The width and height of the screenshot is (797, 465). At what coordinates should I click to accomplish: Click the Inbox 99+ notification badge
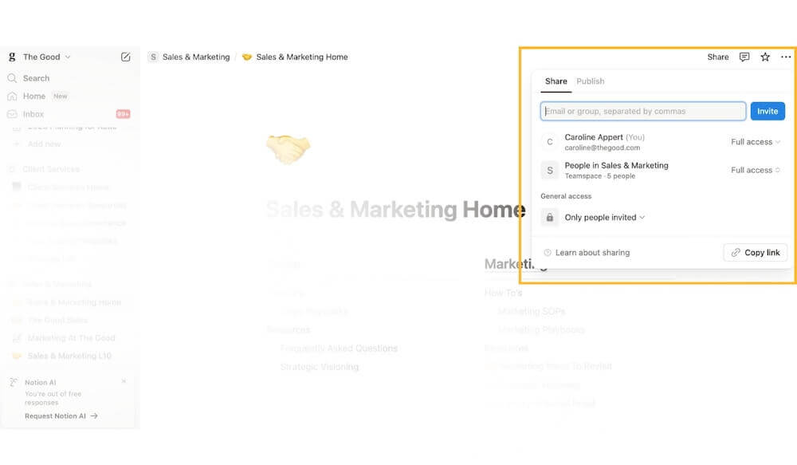pos(123,114)
